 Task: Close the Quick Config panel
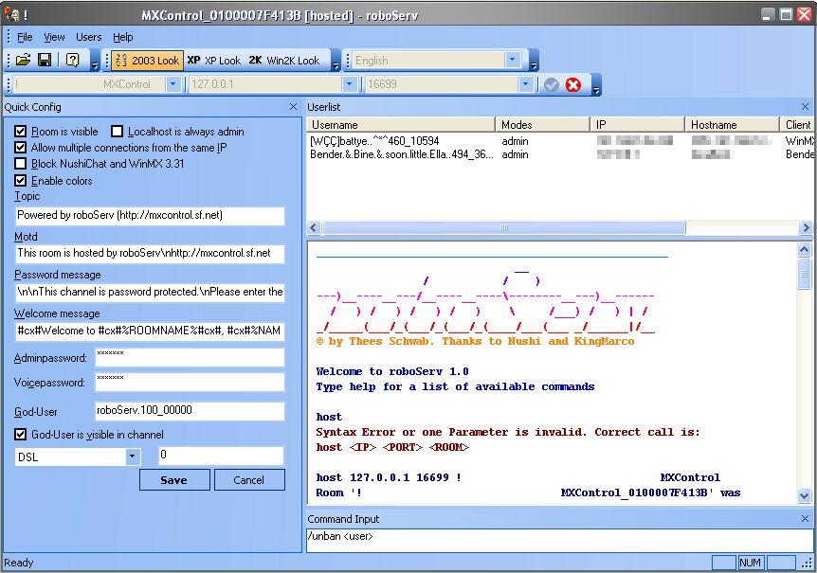(294, 107)
